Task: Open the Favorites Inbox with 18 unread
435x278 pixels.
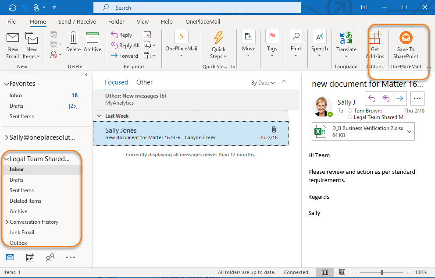Action: pos(43,95)
